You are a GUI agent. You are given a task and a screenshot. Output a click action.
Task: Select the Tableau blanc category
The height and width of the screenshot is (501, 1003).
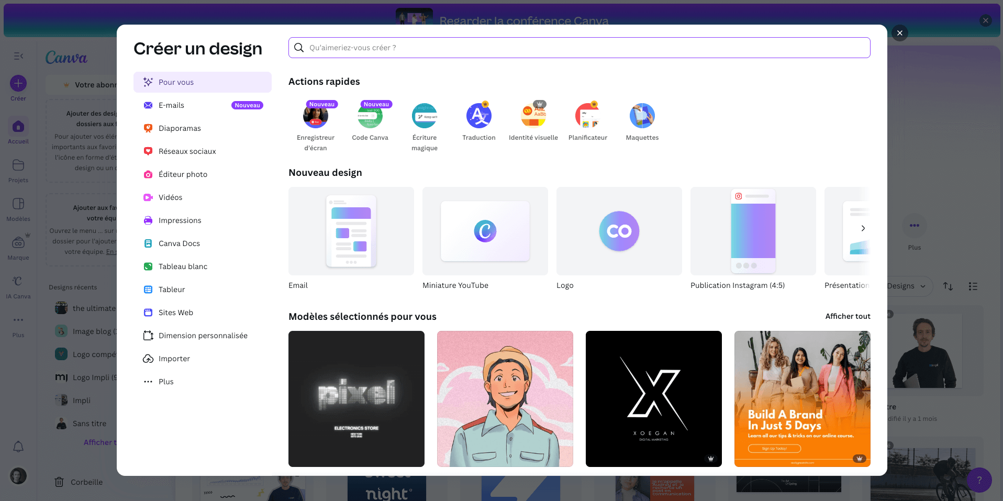point(203,266)
